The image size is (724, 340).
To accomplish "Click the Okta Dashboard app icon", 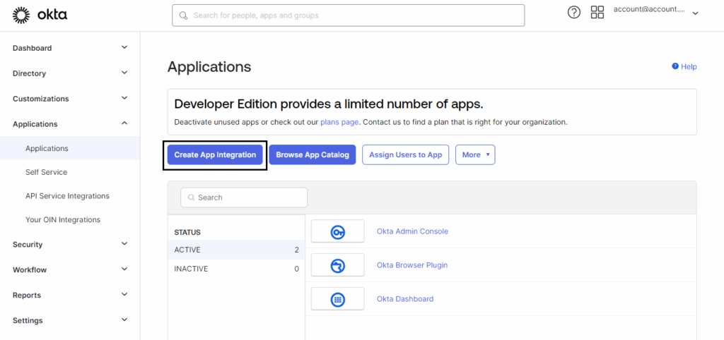I will coord(337,299).
